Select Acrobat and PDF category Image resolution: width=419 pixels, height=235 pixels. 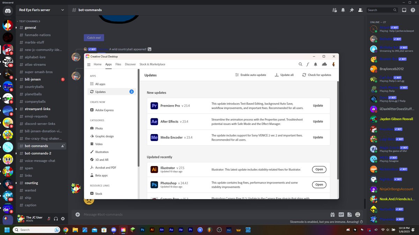(112, 167)
